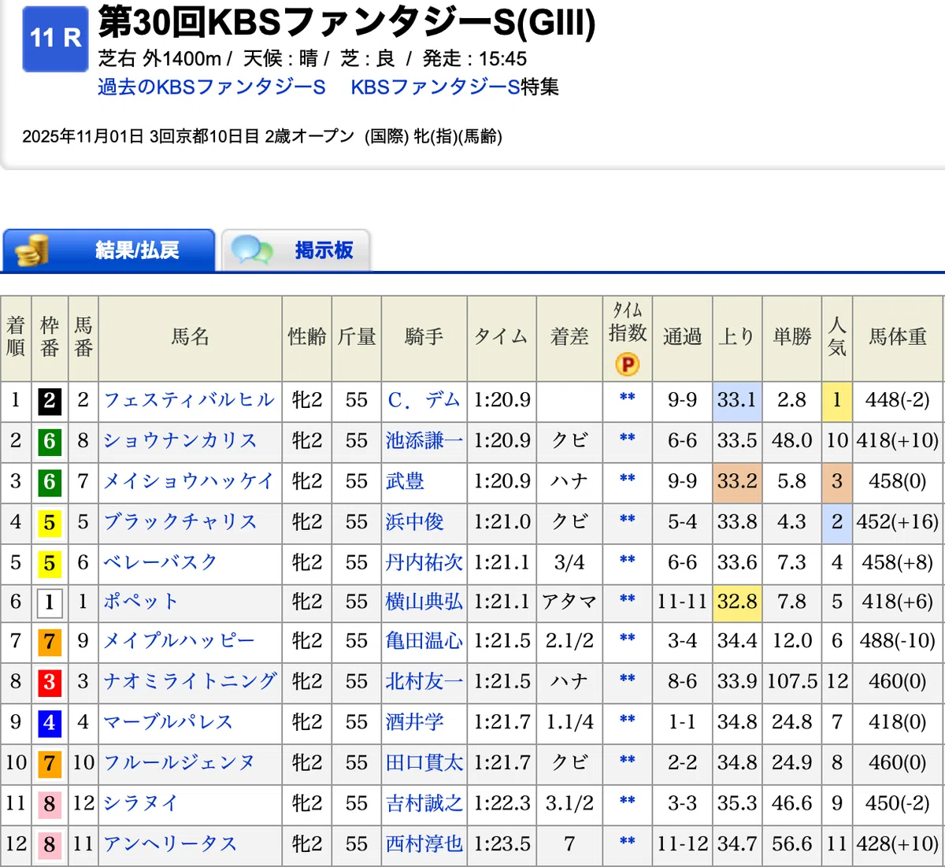Click red frame 3 badge for ナオミライトニング

coord(50,682)
